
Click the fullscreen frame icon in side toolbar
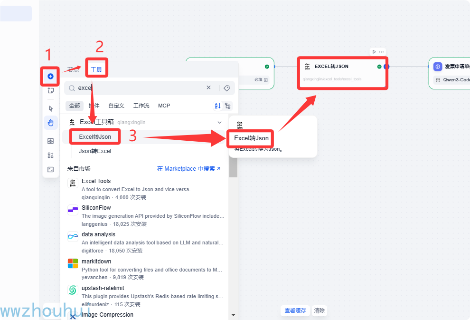pyautogui.click(x=51, y=169)
